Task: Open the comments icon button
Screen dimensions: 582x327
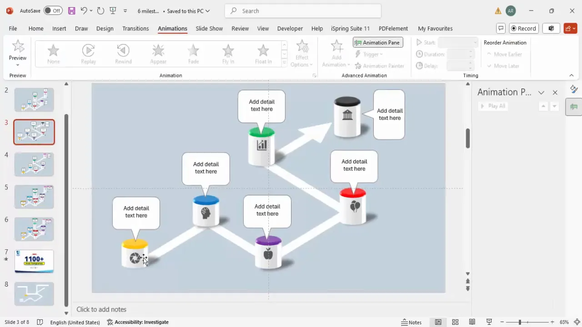Action: click(x=501, y=28)
